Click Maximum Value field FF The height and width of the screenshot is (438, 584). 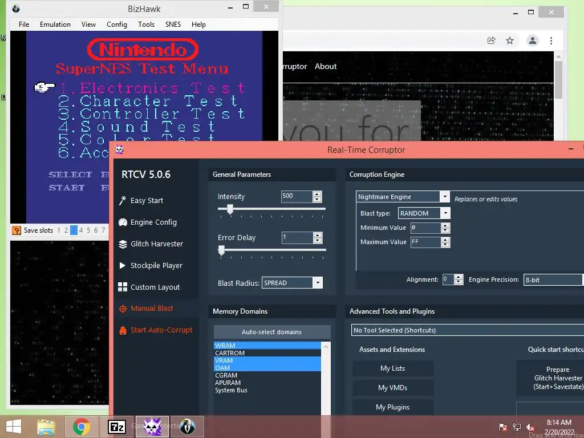tap(425, 242)
